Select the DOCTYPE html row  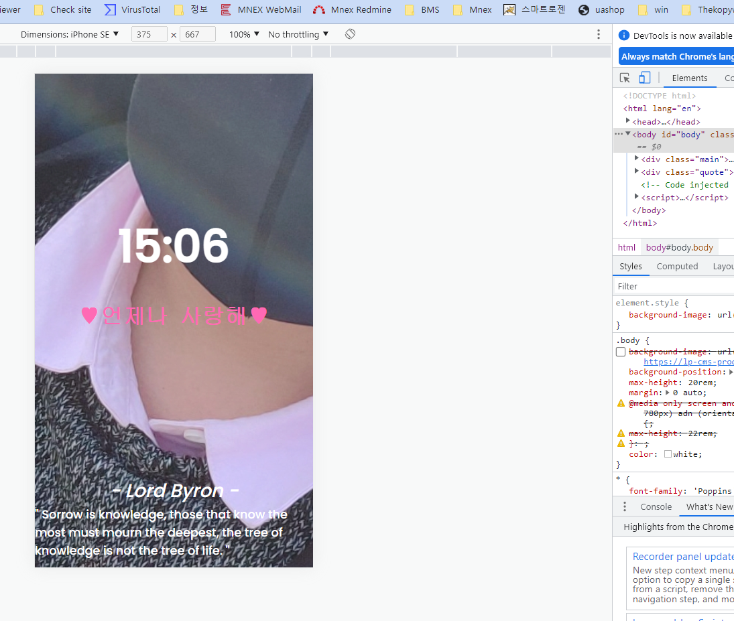659,96
